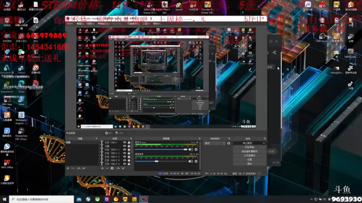This screenshot has width=362, height=203.
Task: Move scene up in Scenes panel
Action: [x=79, y=168]
